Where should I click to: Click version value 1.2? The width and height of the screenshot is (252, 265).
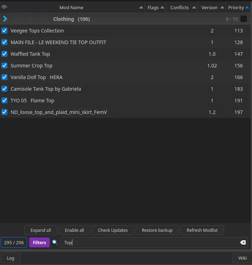tap(212, 113)
